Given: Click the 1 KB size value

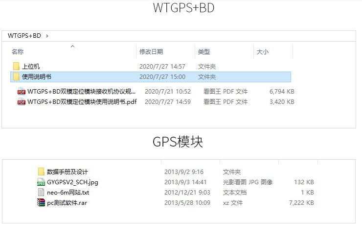Looking at the screenshot, I should 307,193.
